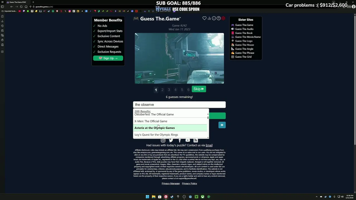
Task: Click the guess search input field
Action: tap(179, 105)
